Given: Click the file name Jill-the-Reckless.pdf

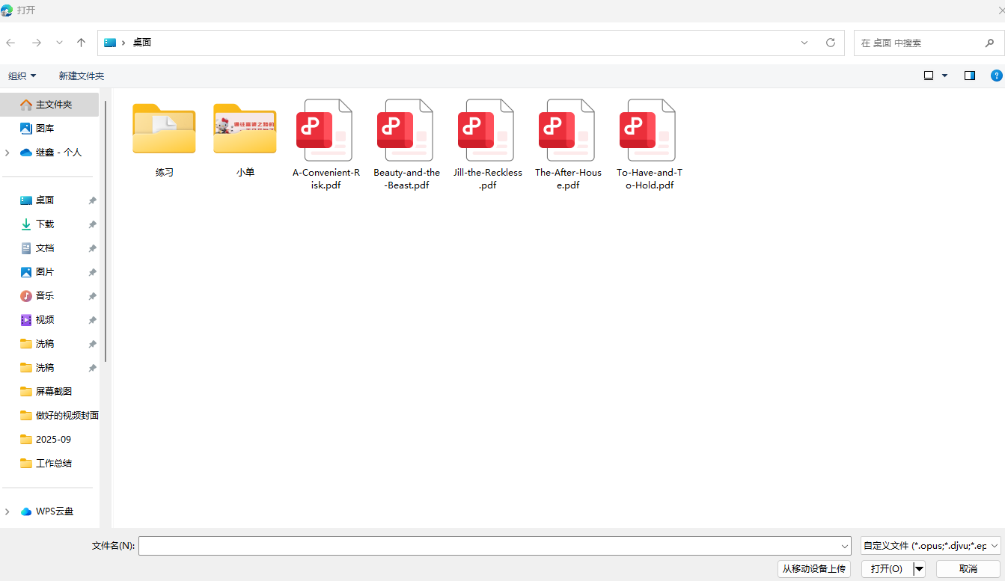Looking at the screenshot, I should [x=488, y=179].
